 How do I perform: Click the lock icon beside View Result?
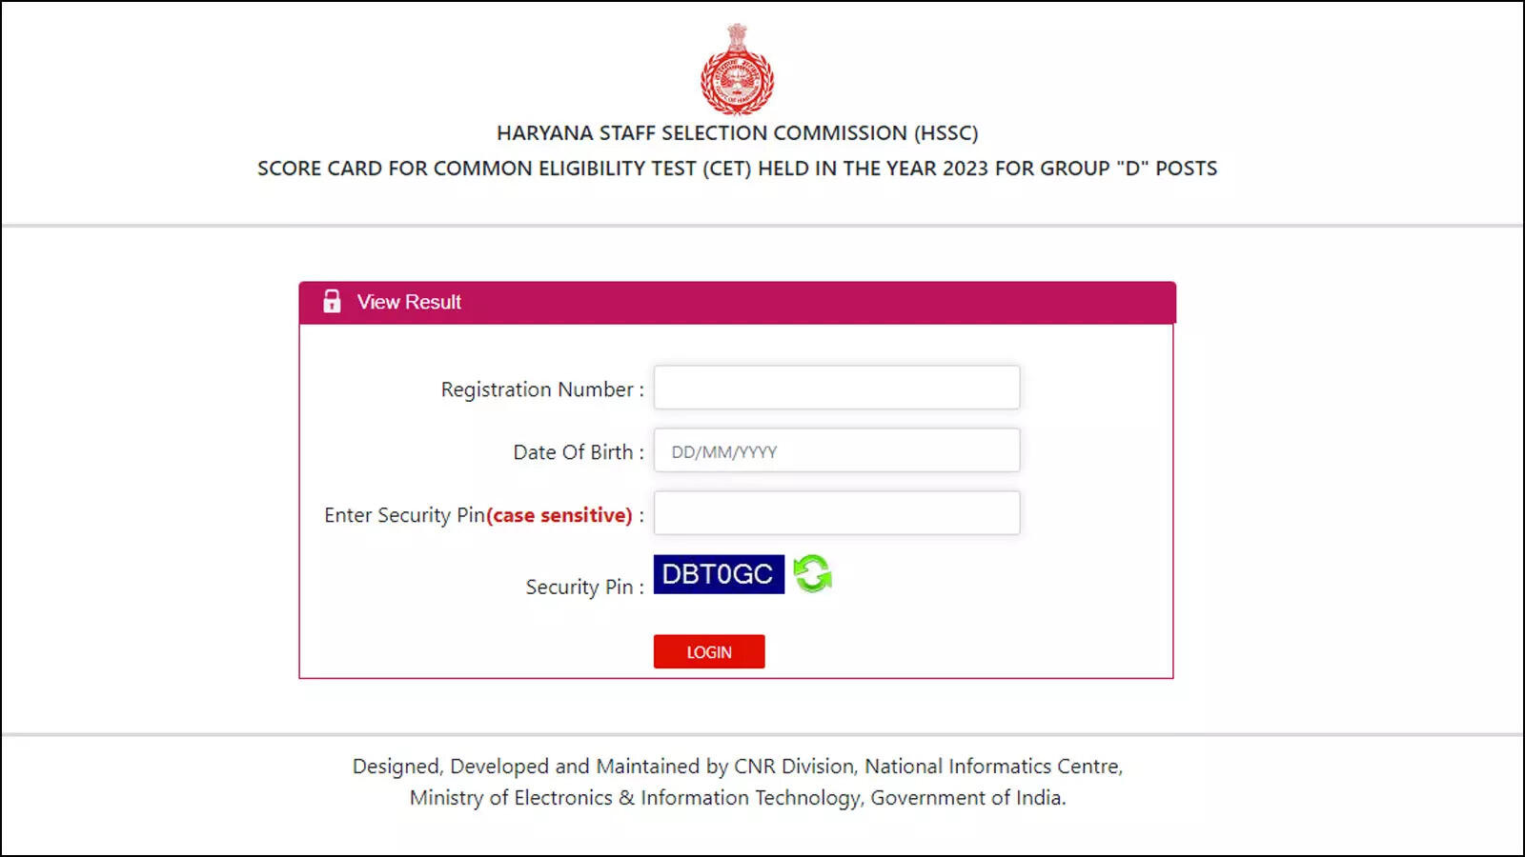tap(332, 301)
